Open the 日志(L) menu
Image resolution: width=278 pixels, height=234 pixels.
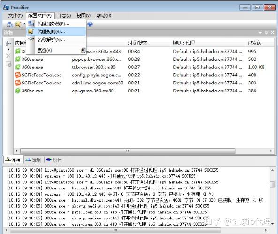coord(64,16)
